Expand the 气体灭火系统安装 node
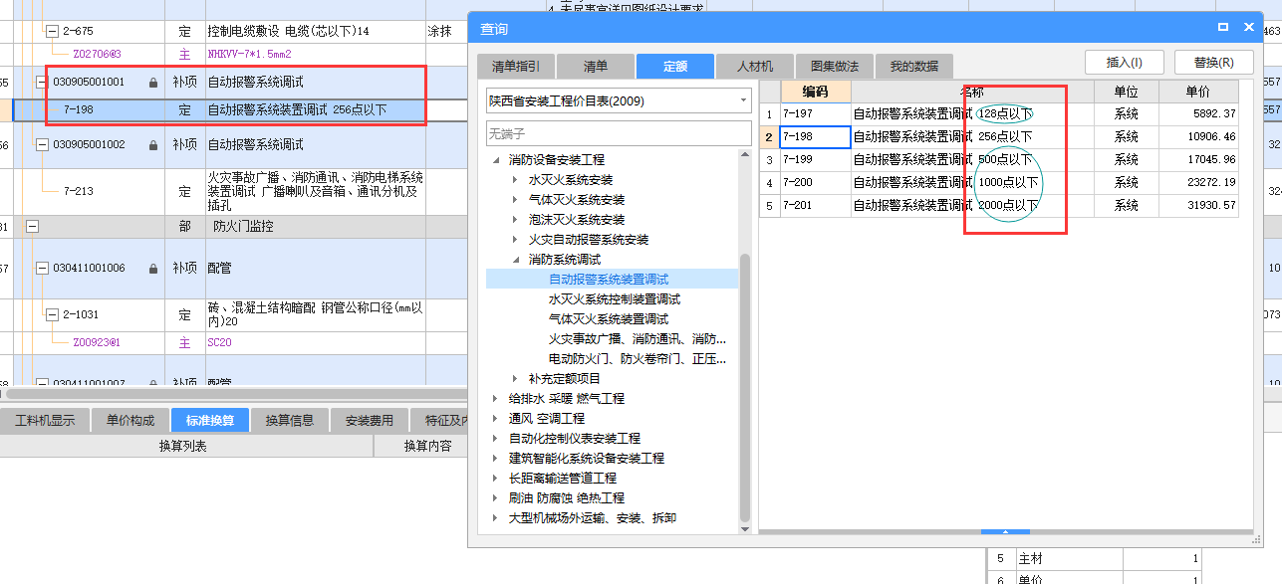This screenshot has width=1282, height=584. [x=515, y=200]
